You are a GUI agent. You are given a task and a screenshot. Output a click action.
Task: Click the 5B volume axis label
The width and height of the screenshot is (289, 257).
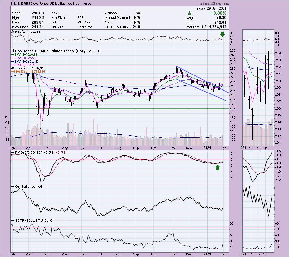tap(7, 117)
